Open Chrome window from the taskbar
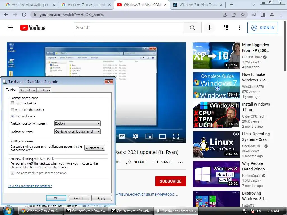287x215 pixels. [x=41, y=211]
